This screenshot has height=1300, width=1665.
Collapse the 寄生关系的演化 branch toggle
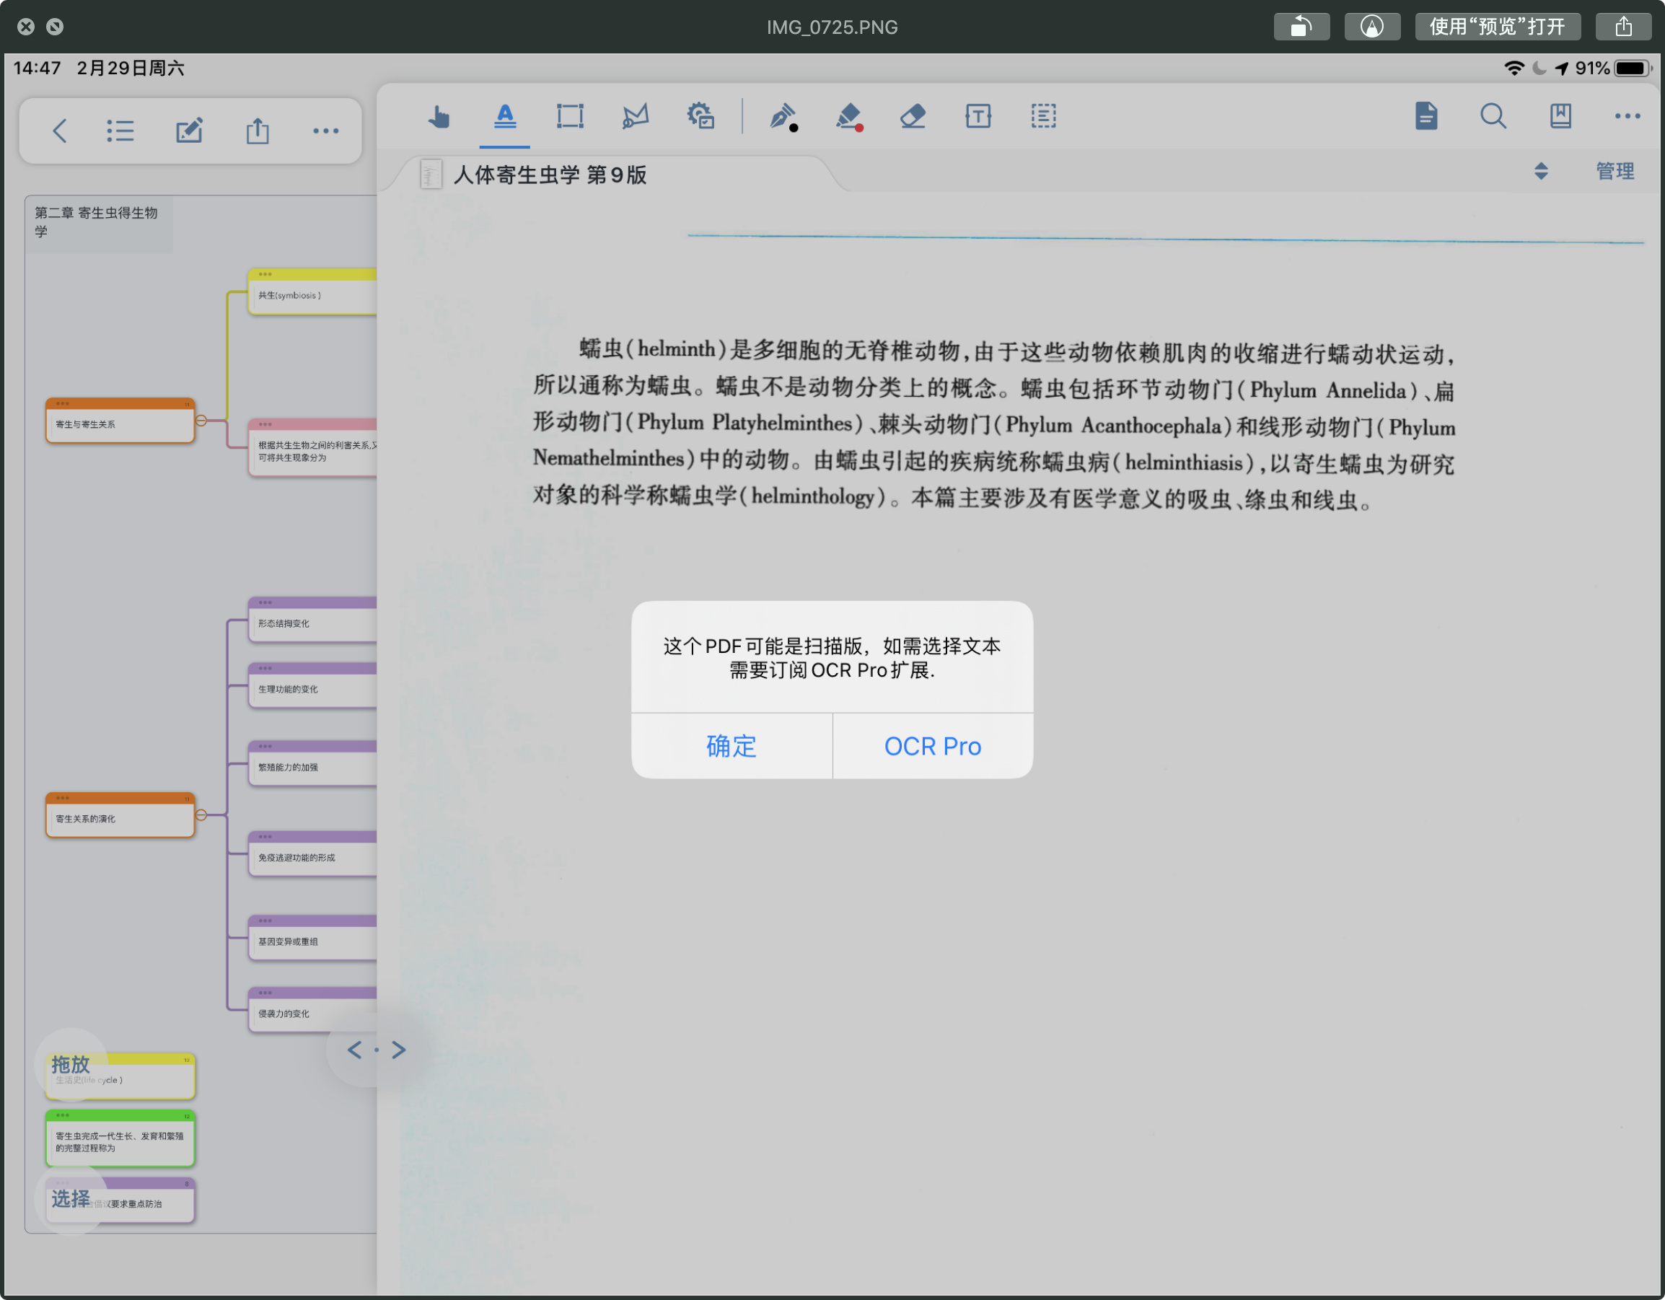click(x=201, y=815)
